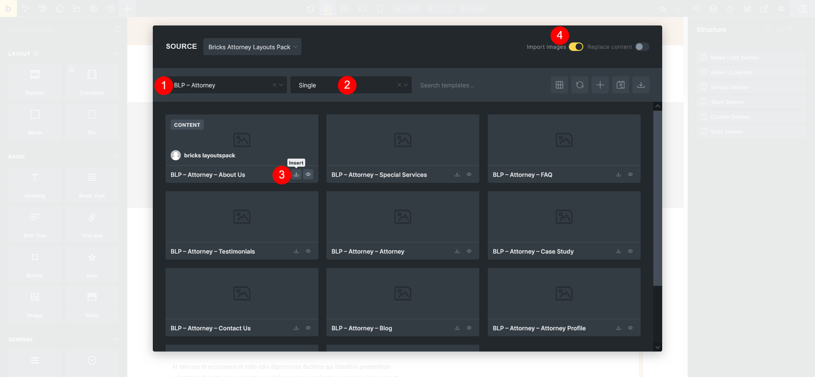
Task: Add a Container element from Layout
Action: pos(92,81)
